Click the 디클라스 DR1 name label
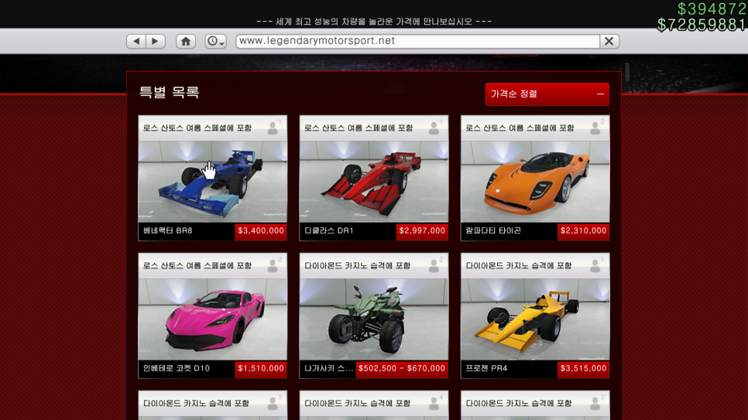The height and width of the screenshot is (420, 748). pyautogui.click(x=328, y=230)
